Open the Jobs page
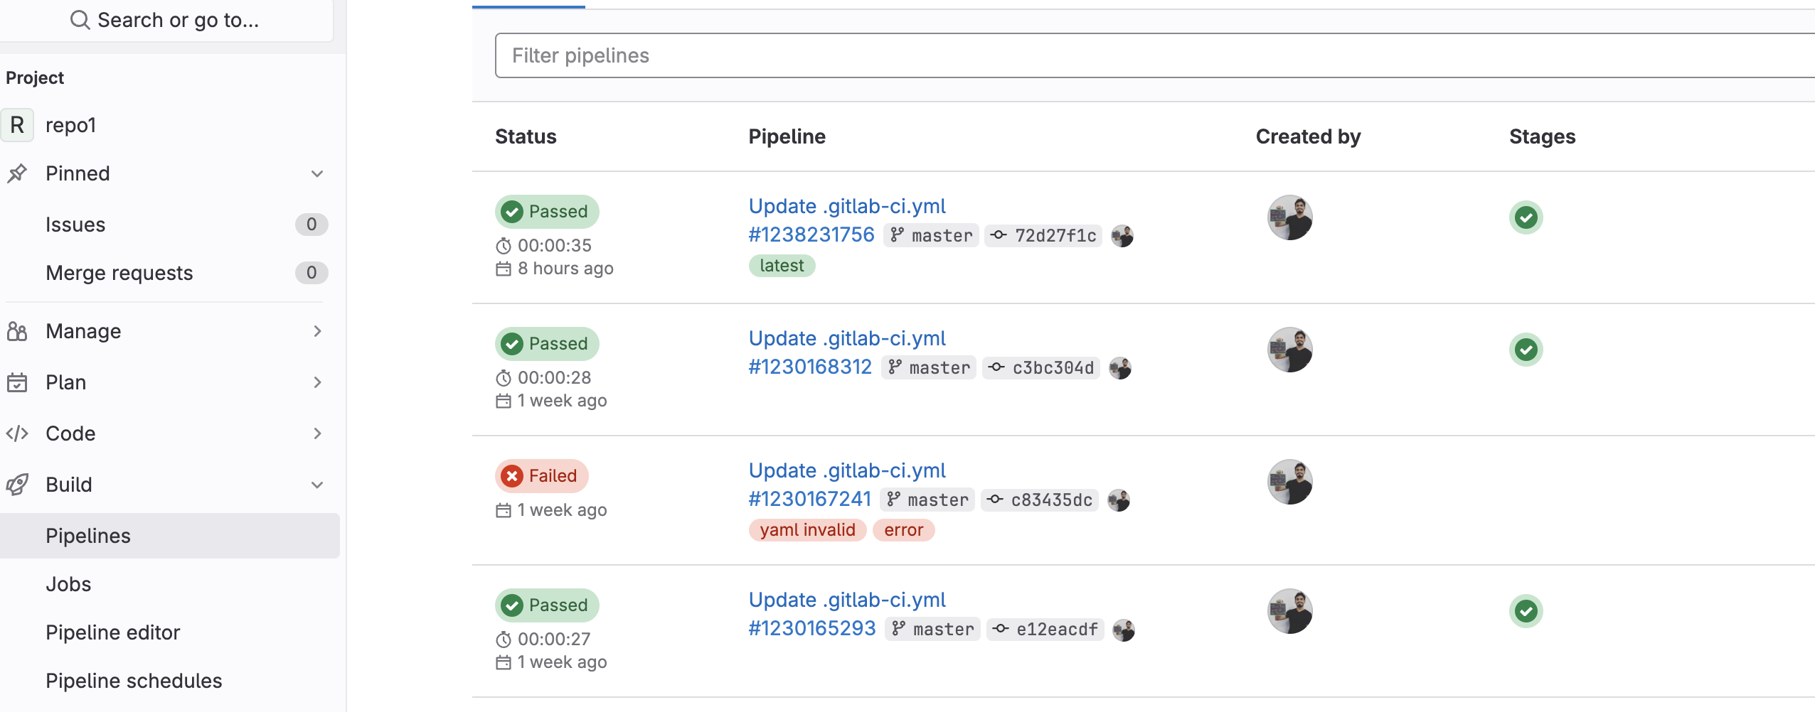The image size is (1815, 712). pos(68,584)
